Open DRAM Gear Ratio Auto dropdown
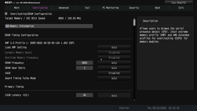Image resolution: width=197 pixels, height=111 pixels. (114, 68)
